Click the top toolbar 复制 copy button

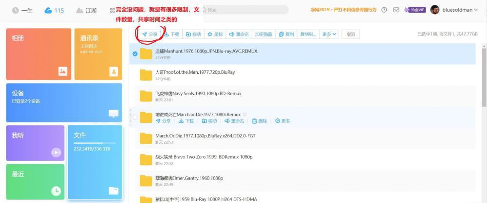[286, 34]
